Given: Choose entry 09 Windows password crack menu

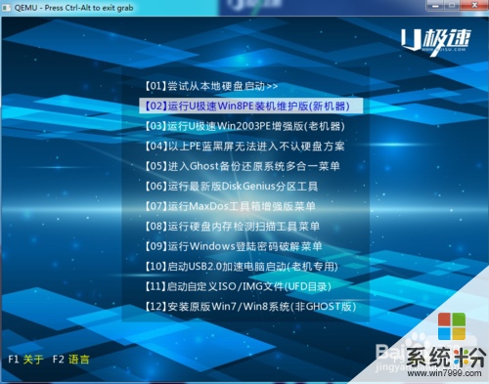Looking at the screenshot, I should pyautogui.click(x=233, y=246).
